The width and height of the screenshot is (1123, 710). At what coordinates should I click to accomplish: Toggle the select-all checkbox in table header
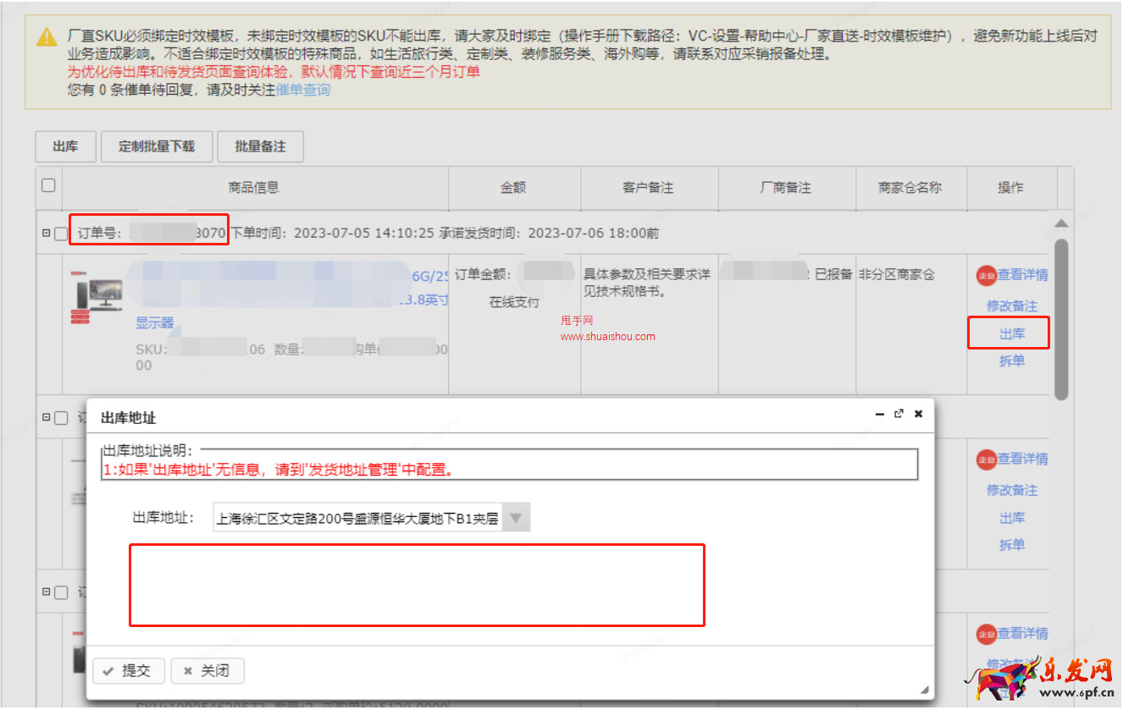click(48, 186)
